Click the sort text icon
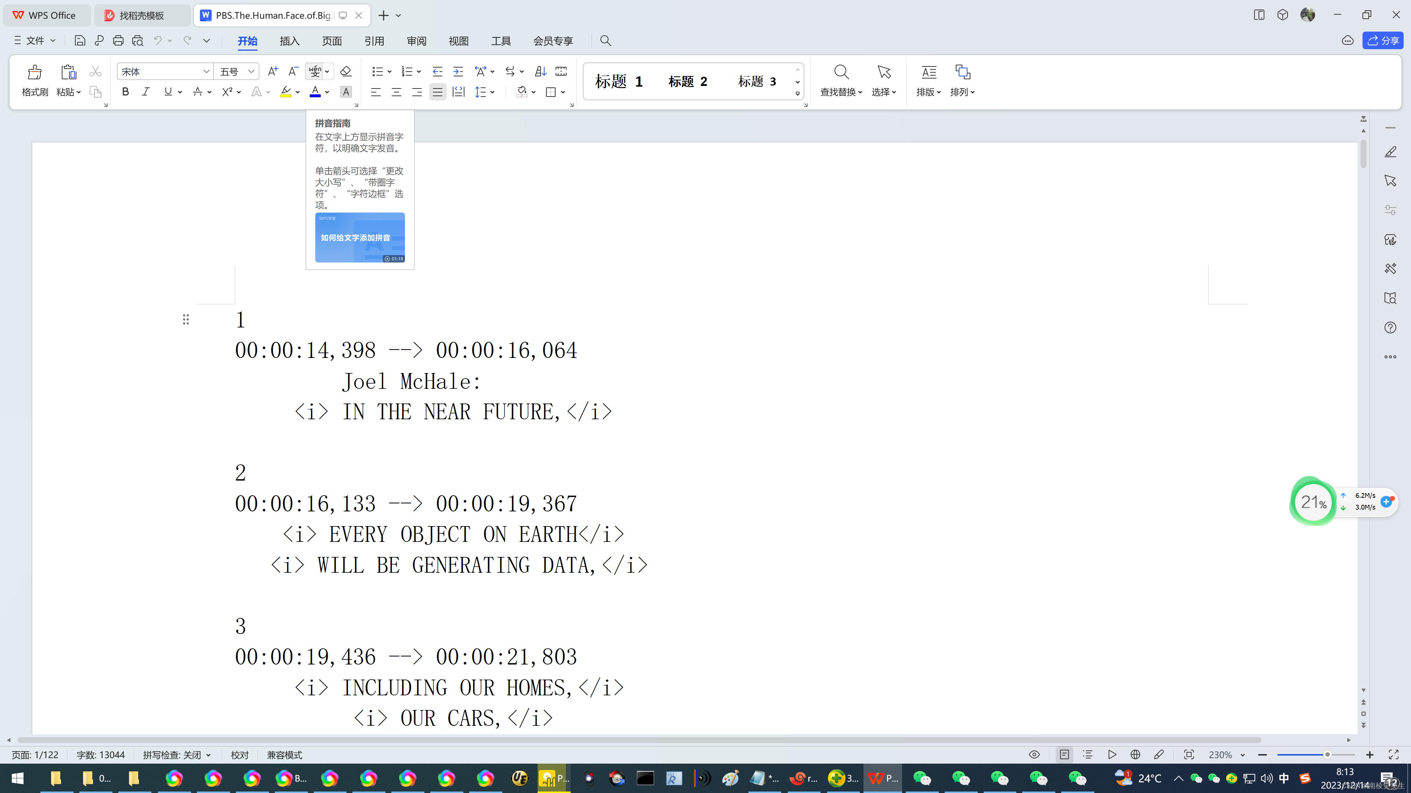The height and width of the screenshot is (793, 1411). (x=540, y=71)
